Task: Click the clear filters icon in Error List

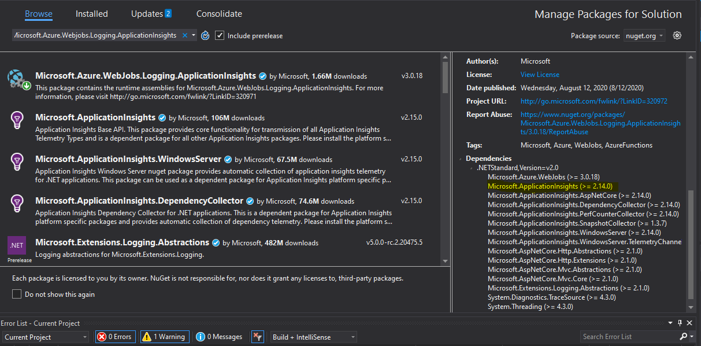Action: 257,336
